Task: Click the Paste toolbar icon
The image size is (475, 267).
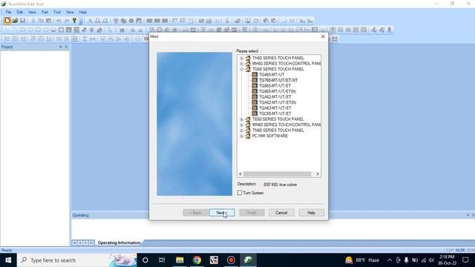Action: (48, 21)
